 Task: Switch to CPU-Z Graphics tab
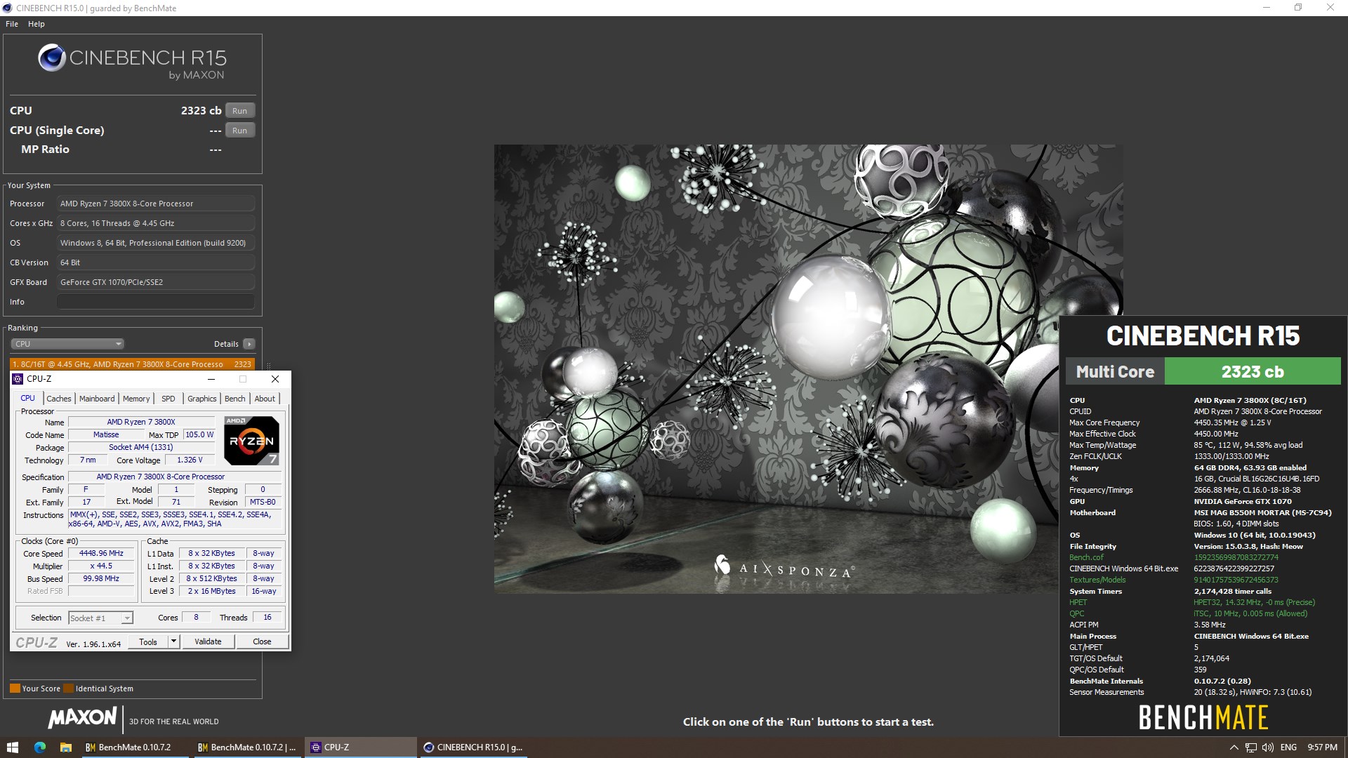201,399
